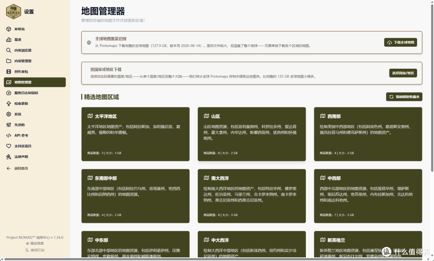Click the 内容管理器 folder icon
Screen dimensions: 434x261
pyautogui.click(x=8, y=61)
